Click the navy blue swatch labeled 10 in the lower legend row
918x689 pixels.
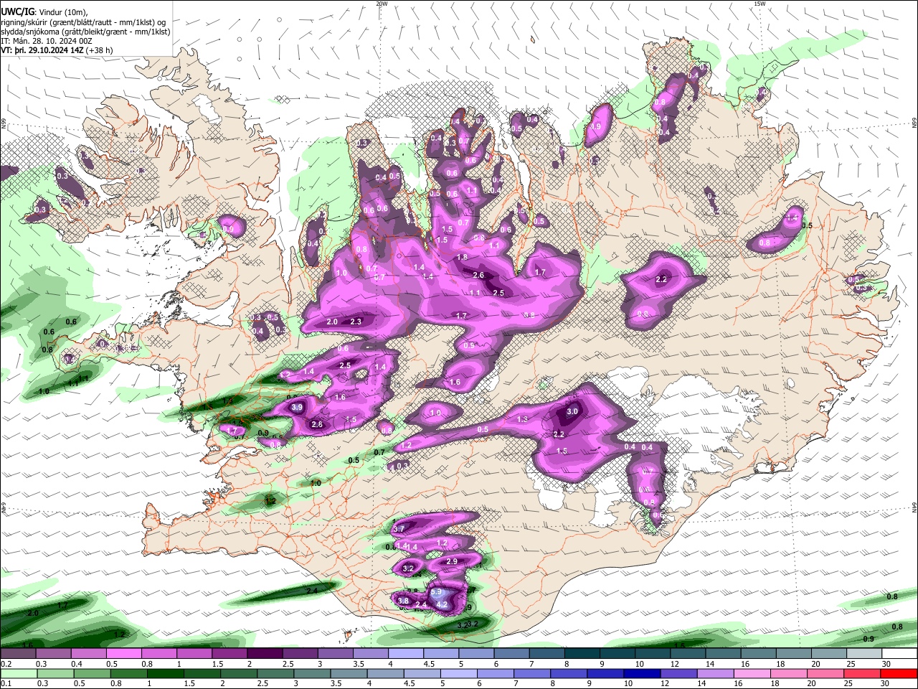tap(642, 673)
